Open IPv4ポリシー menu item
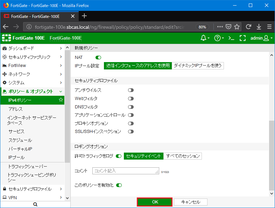The image size is (275, 208). click(33, 100)
